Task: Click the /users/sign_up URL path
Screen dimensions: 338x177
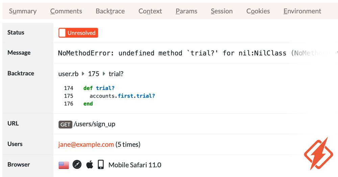Action: tap(94, 124)
